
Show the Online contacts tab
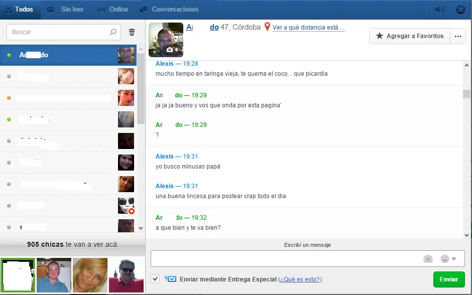tap(113, 10)
